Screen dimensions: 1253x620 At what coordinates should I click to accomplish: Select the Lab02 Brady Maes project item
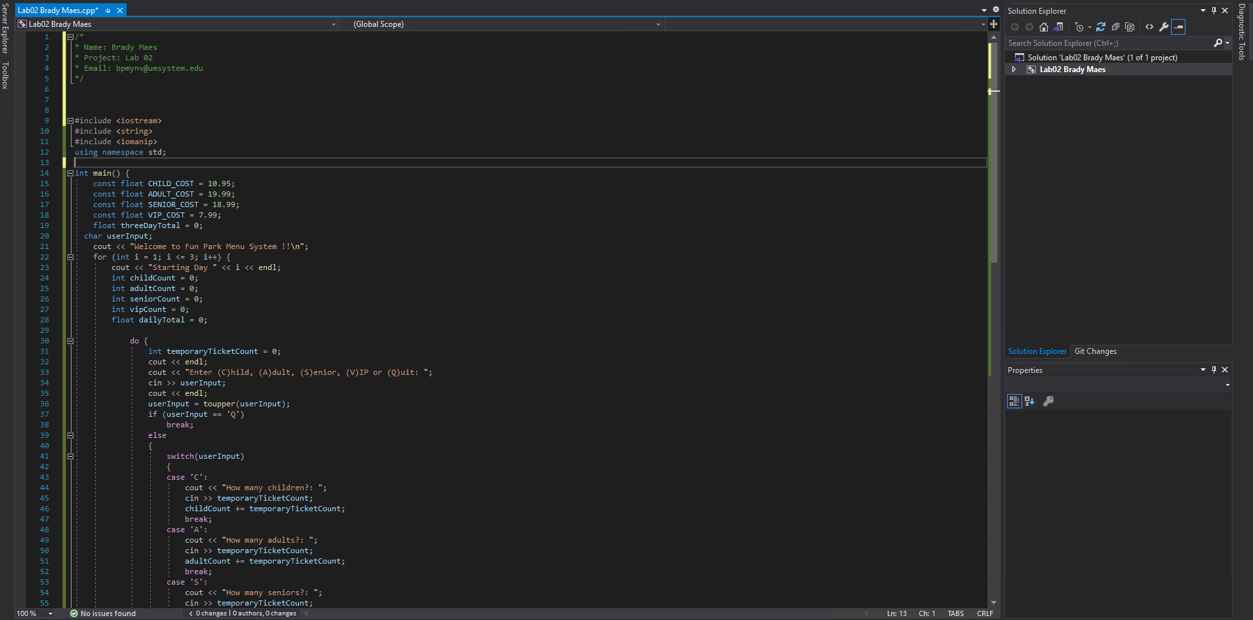tap(1072, 69)
